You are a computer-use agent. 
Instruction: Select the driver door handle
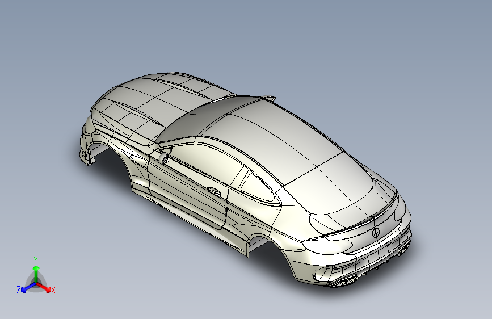[214, 191]
